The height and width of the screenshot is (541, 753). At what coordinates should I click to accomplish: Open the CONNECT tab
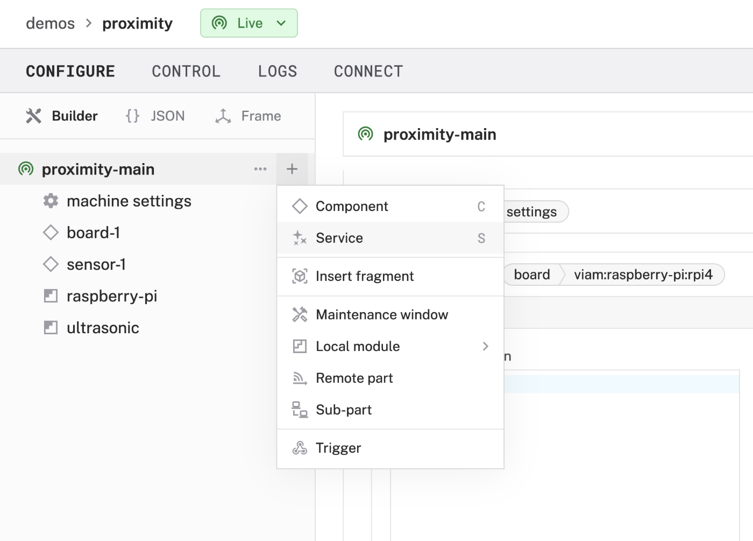point(368,71)
